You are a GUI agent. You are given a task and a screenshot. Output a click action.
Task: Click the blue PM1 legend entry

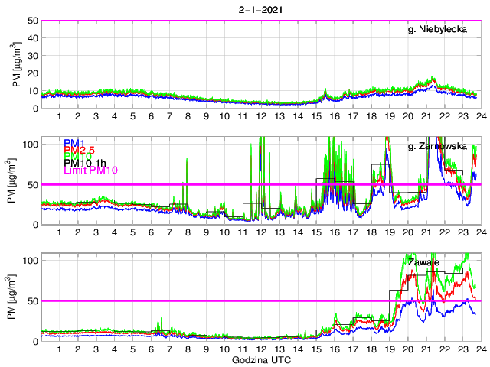tap(75, 143)
